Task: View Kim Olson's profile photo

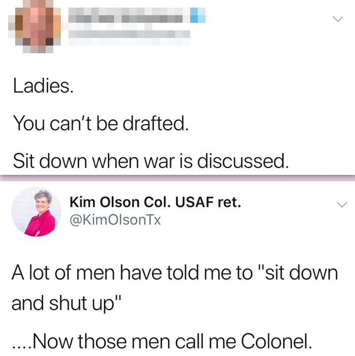Action: (37, 212)
